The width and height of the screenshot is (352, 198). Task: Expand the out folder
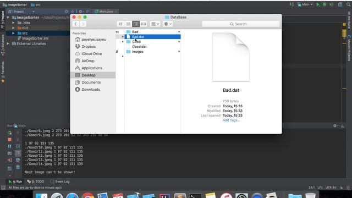[x=13, y=28]
